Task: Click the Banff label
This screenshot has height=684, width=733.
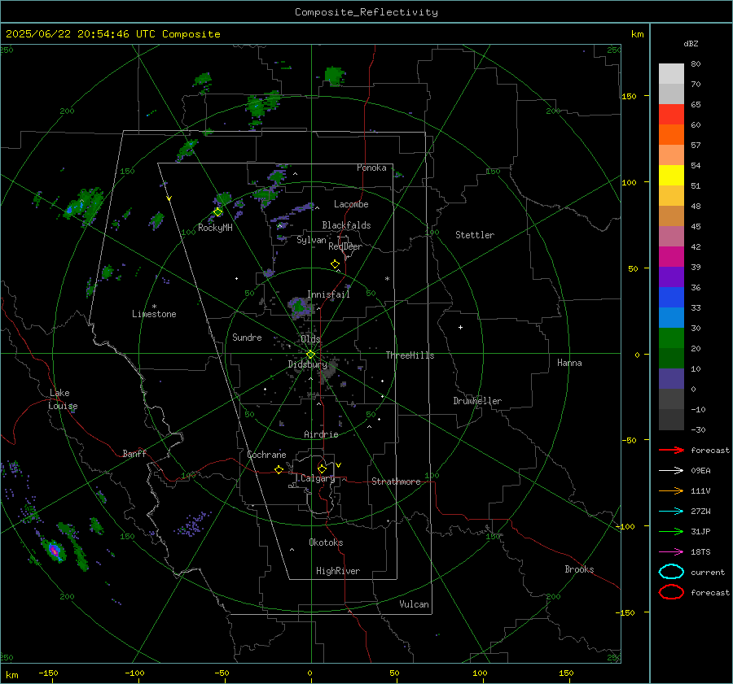Action: coord(134,454)
